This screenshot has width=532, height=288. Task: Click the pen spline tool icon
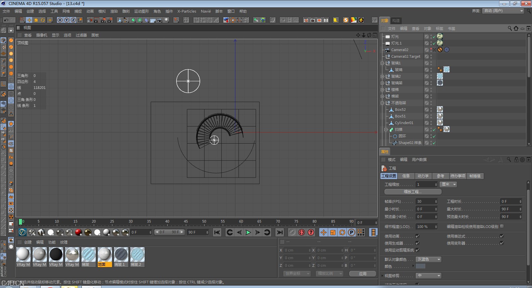pos(126,20)
